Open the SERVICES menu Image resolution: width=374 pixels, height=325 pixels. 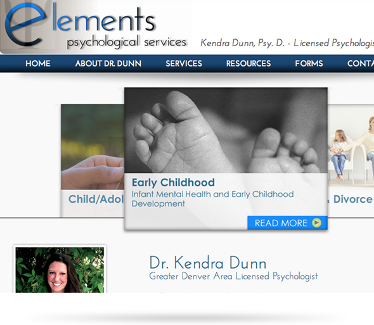click(x=184, y=63)
